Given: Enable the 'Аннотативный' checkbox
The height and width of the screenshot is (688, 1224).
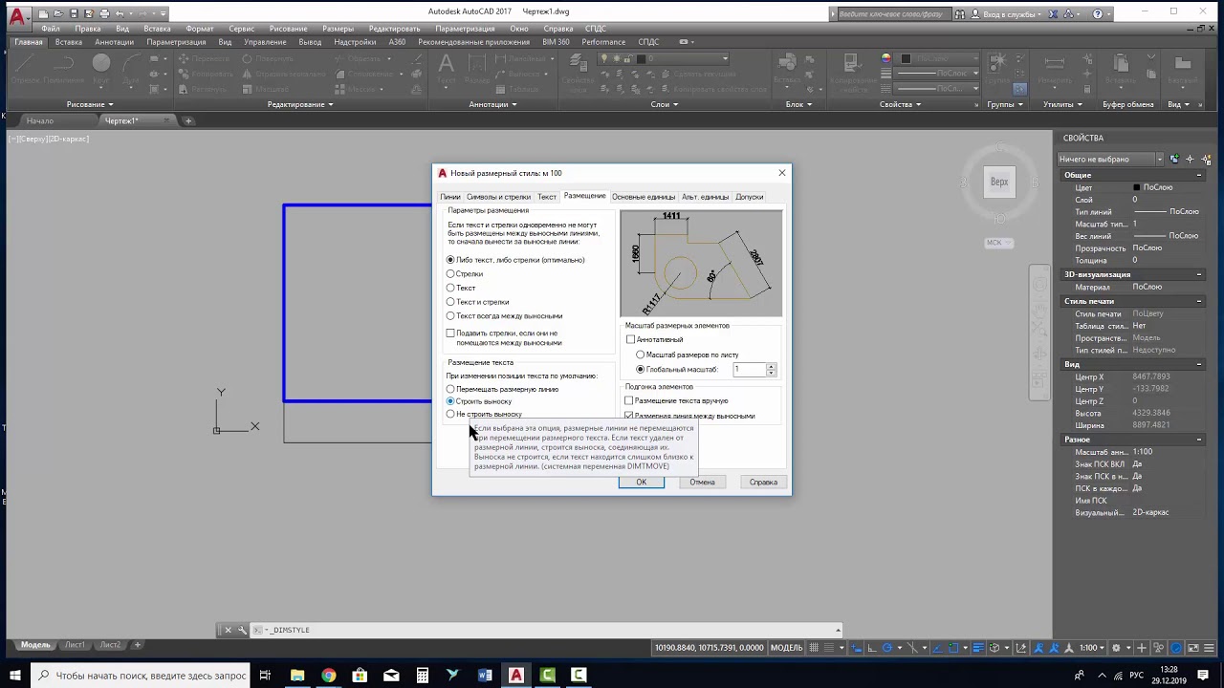Looking at the screenshot, I should pos(631,340).
